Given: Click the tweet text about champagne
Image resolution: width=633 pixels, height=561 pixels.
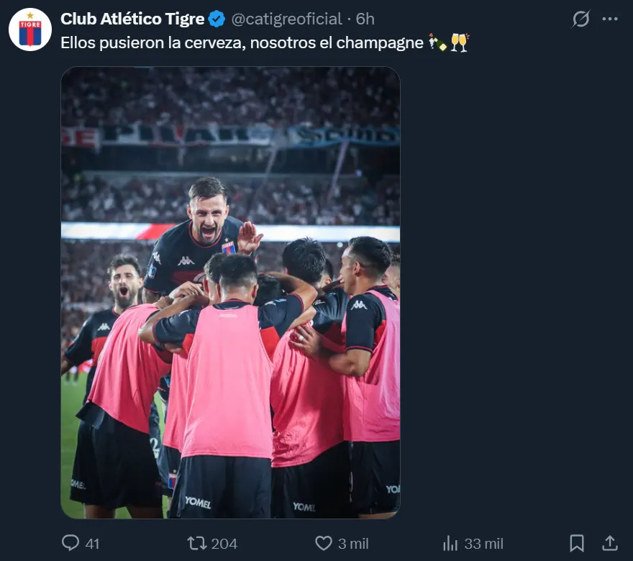Looking at the screenshot, I should point(242,42).
